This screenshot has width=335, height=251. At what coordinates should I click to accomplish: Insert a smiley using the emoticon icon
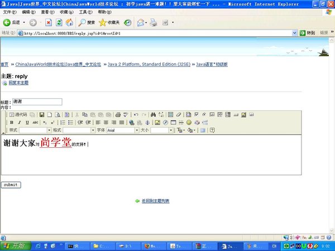[x=189, y=122]
